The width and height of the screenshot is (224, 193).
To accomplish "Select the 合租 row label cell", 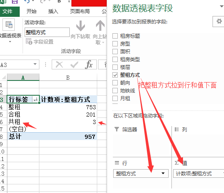I will point(23,115).
